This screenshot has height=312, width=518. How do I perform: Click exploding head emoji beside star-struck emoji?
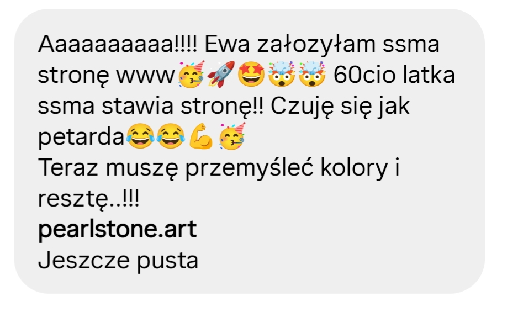282,74
